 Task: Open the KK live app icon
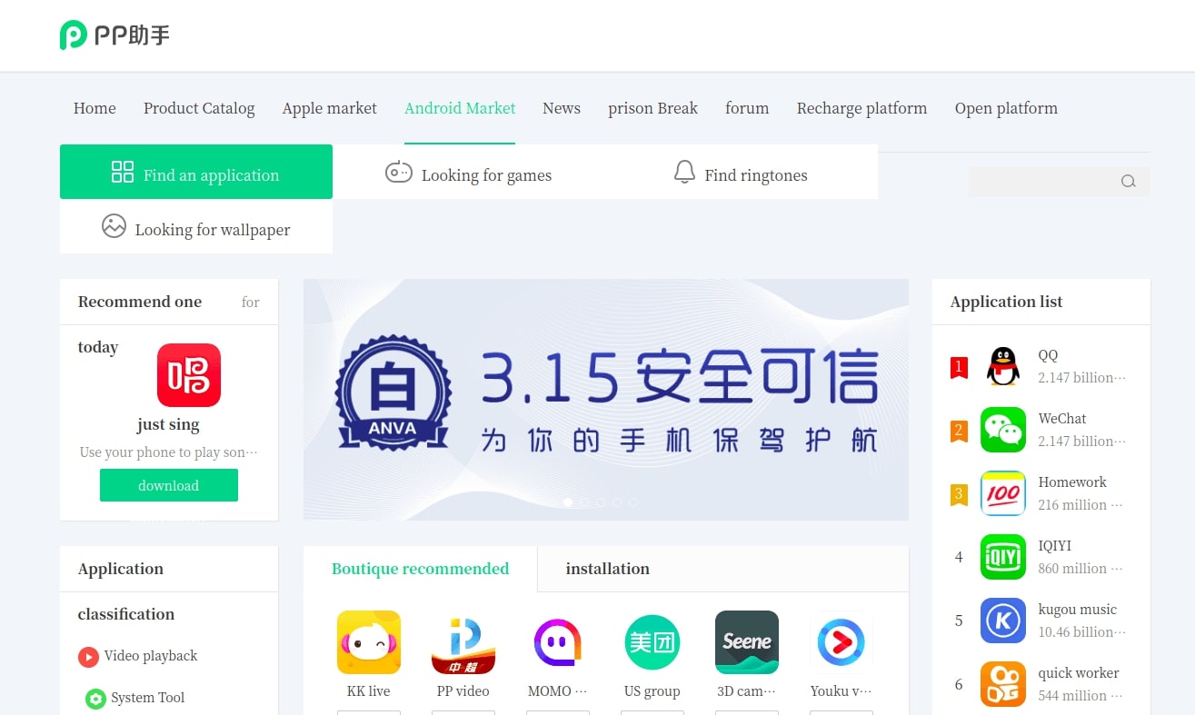pyautogui.click(x=369, y=642)
